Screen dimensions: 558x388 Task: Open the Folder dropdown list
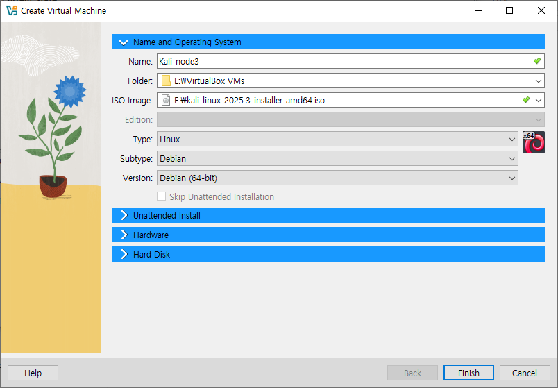click(x=539, y=81)
